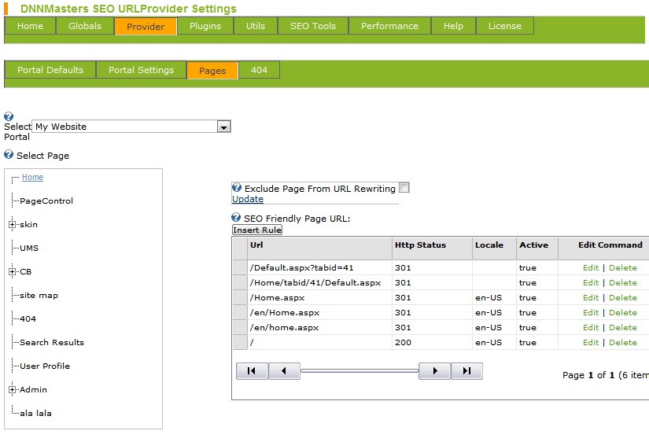
Task: Open the 404 sub-tab
Action: [x=259, y=70]
